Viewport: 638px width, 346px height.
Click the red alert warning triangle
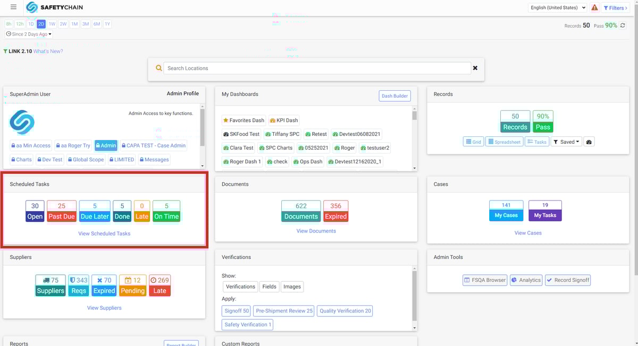(x=594, y=7)
